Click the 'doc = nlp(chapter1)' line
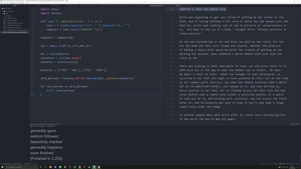Image resolution: width=301 pixels, height=169 pixels. (55, 54)
